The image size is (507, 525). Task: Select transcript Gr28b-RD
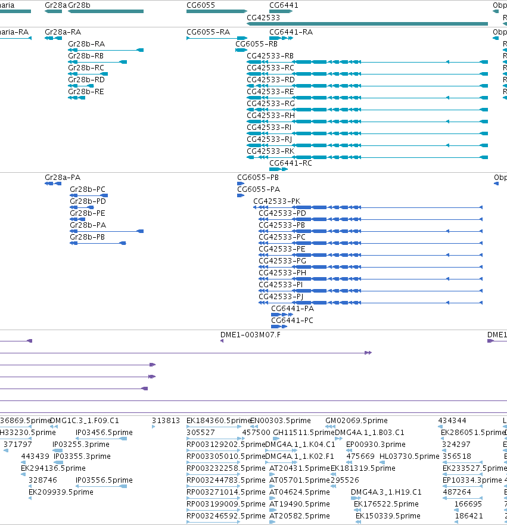coord(80,86)
